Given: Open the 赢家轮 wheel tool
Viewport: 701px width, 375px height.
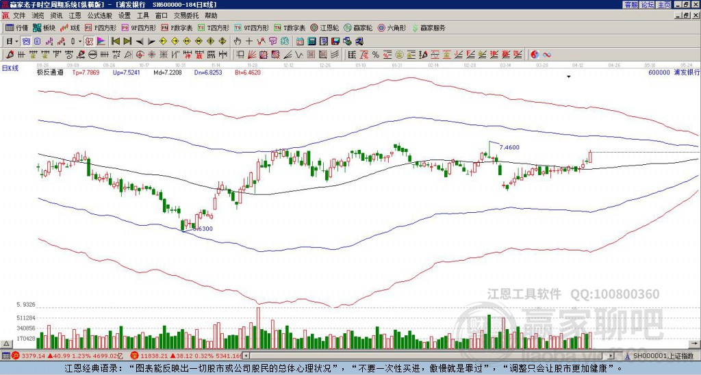Looking at the screenshot, I should 358,27.
